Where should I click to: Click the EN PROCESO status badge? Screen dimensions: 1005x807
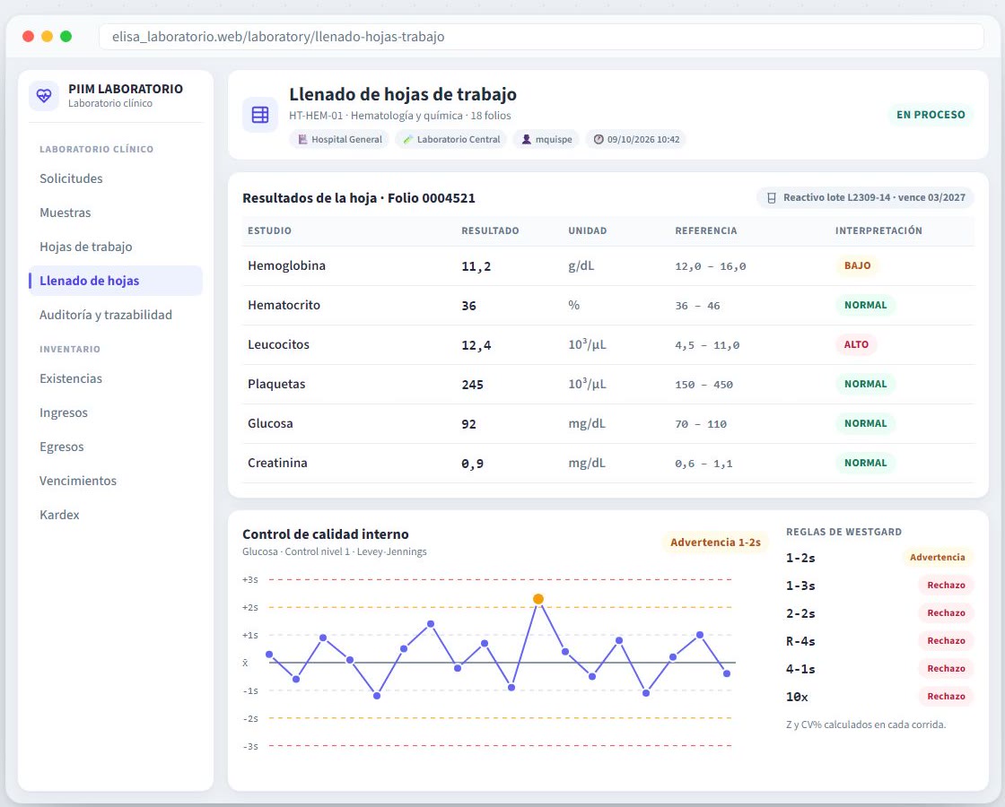coord(931,115)
